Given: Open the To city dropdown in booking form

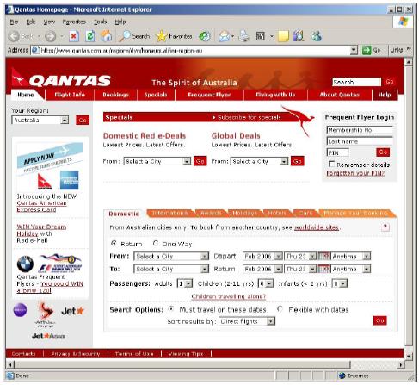Looking at the screenshot, I should pyautogui.click(x=171, y=269).
